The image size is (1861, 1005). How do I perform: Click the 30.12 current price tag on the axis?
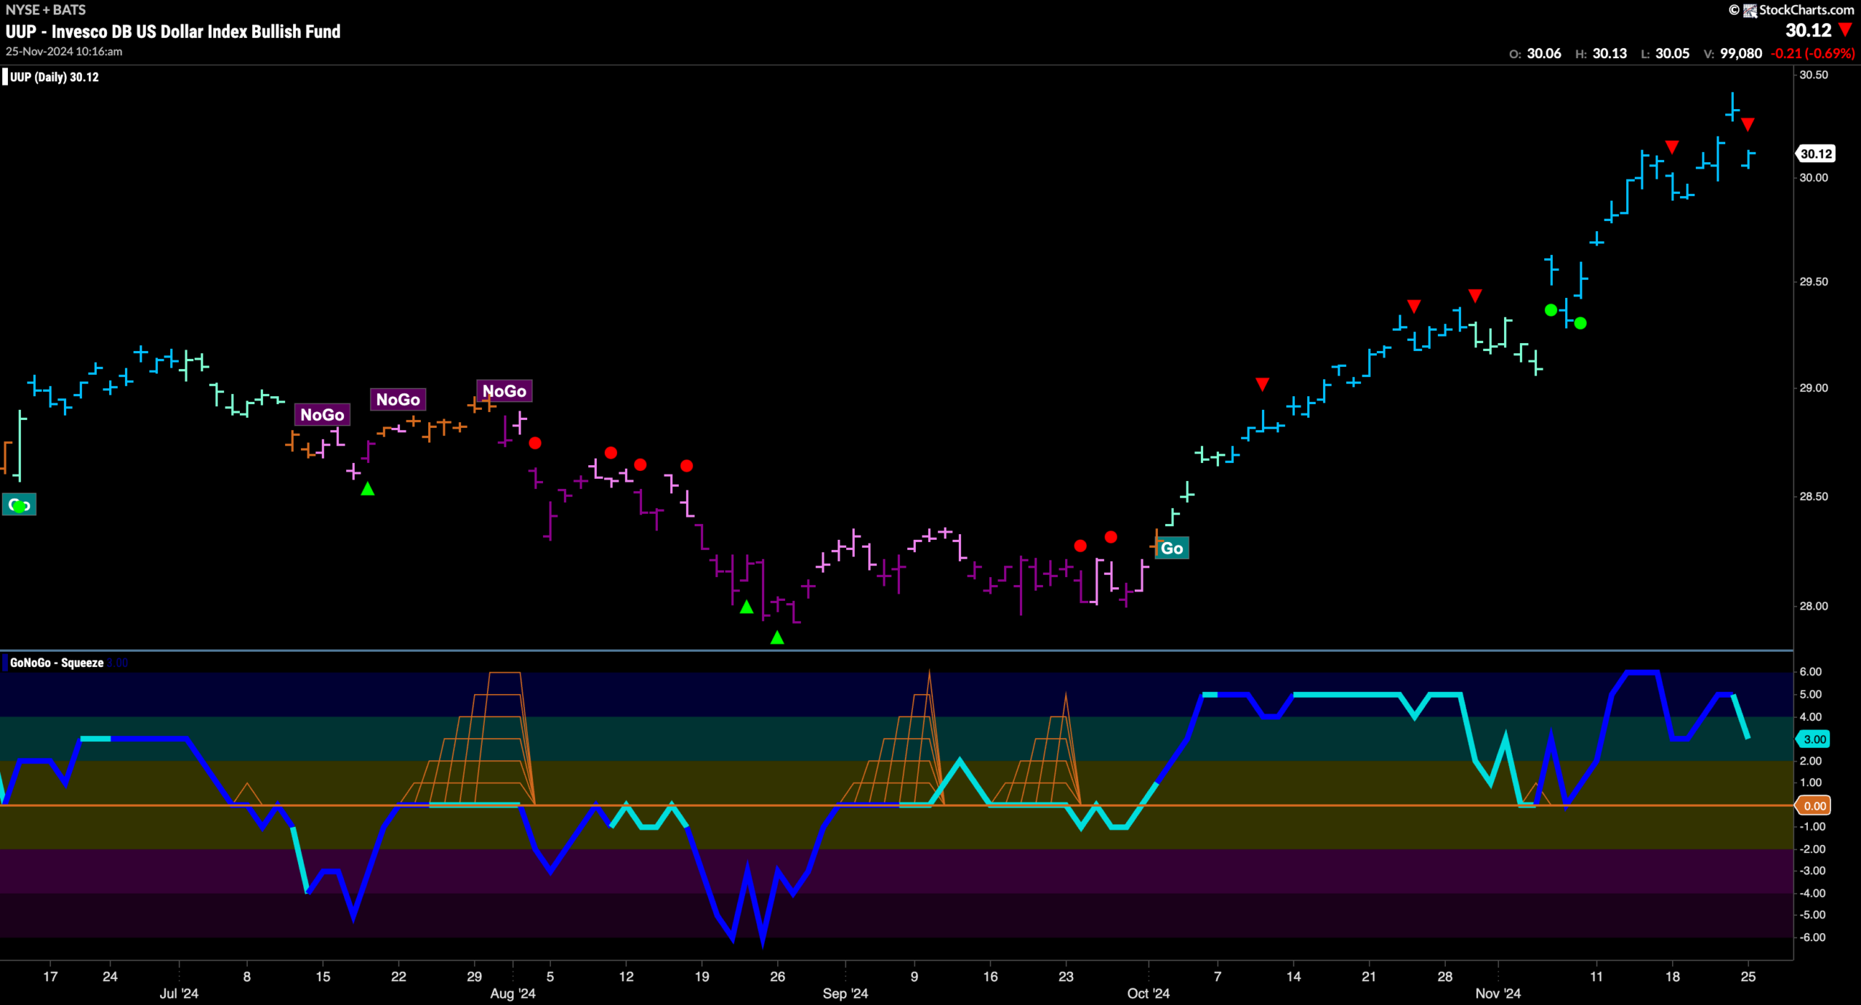pyautogui.click(x=1816, y=153)
